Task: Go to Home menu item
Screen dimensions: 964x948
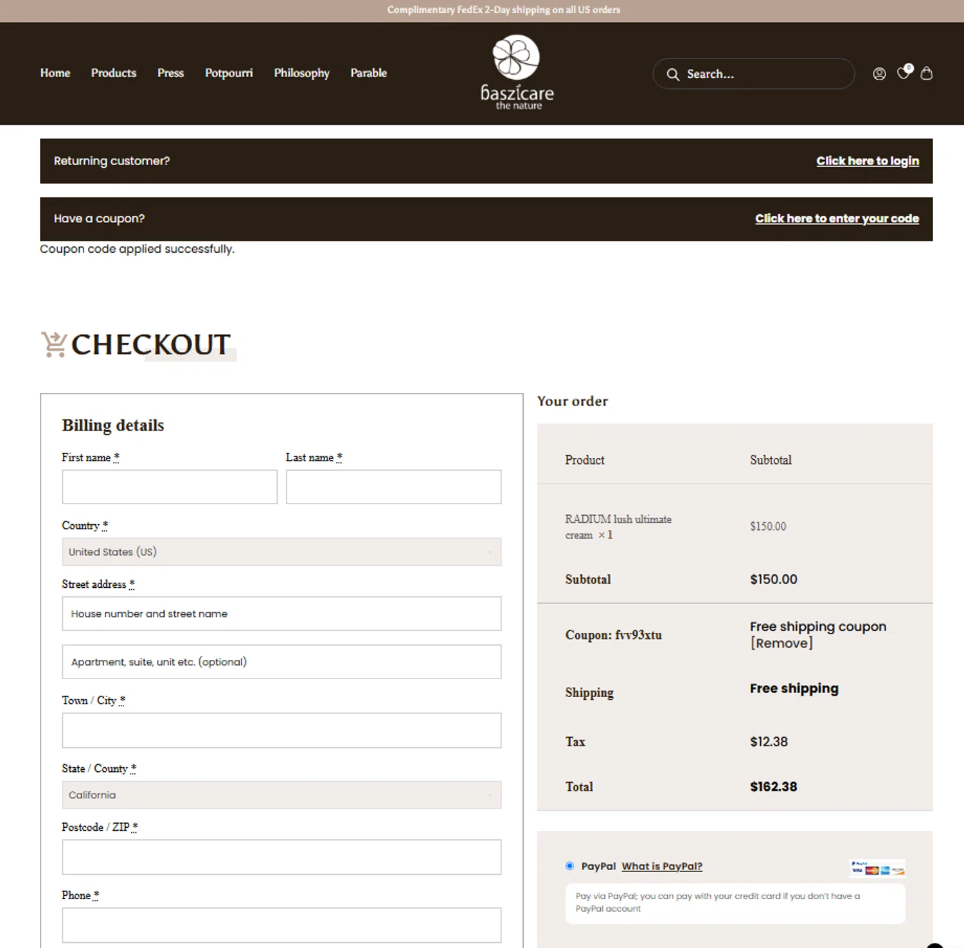Action: (55, 73)
